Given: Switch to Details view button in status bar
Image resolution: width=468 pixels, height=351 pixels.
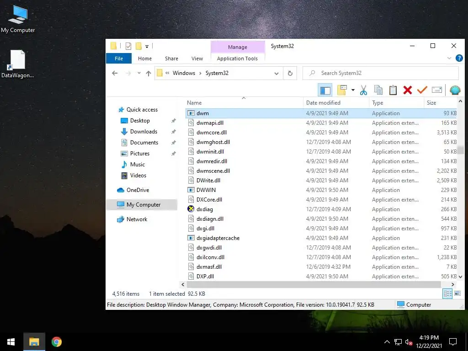Looking at the screenshot, I should click(447, 294).
